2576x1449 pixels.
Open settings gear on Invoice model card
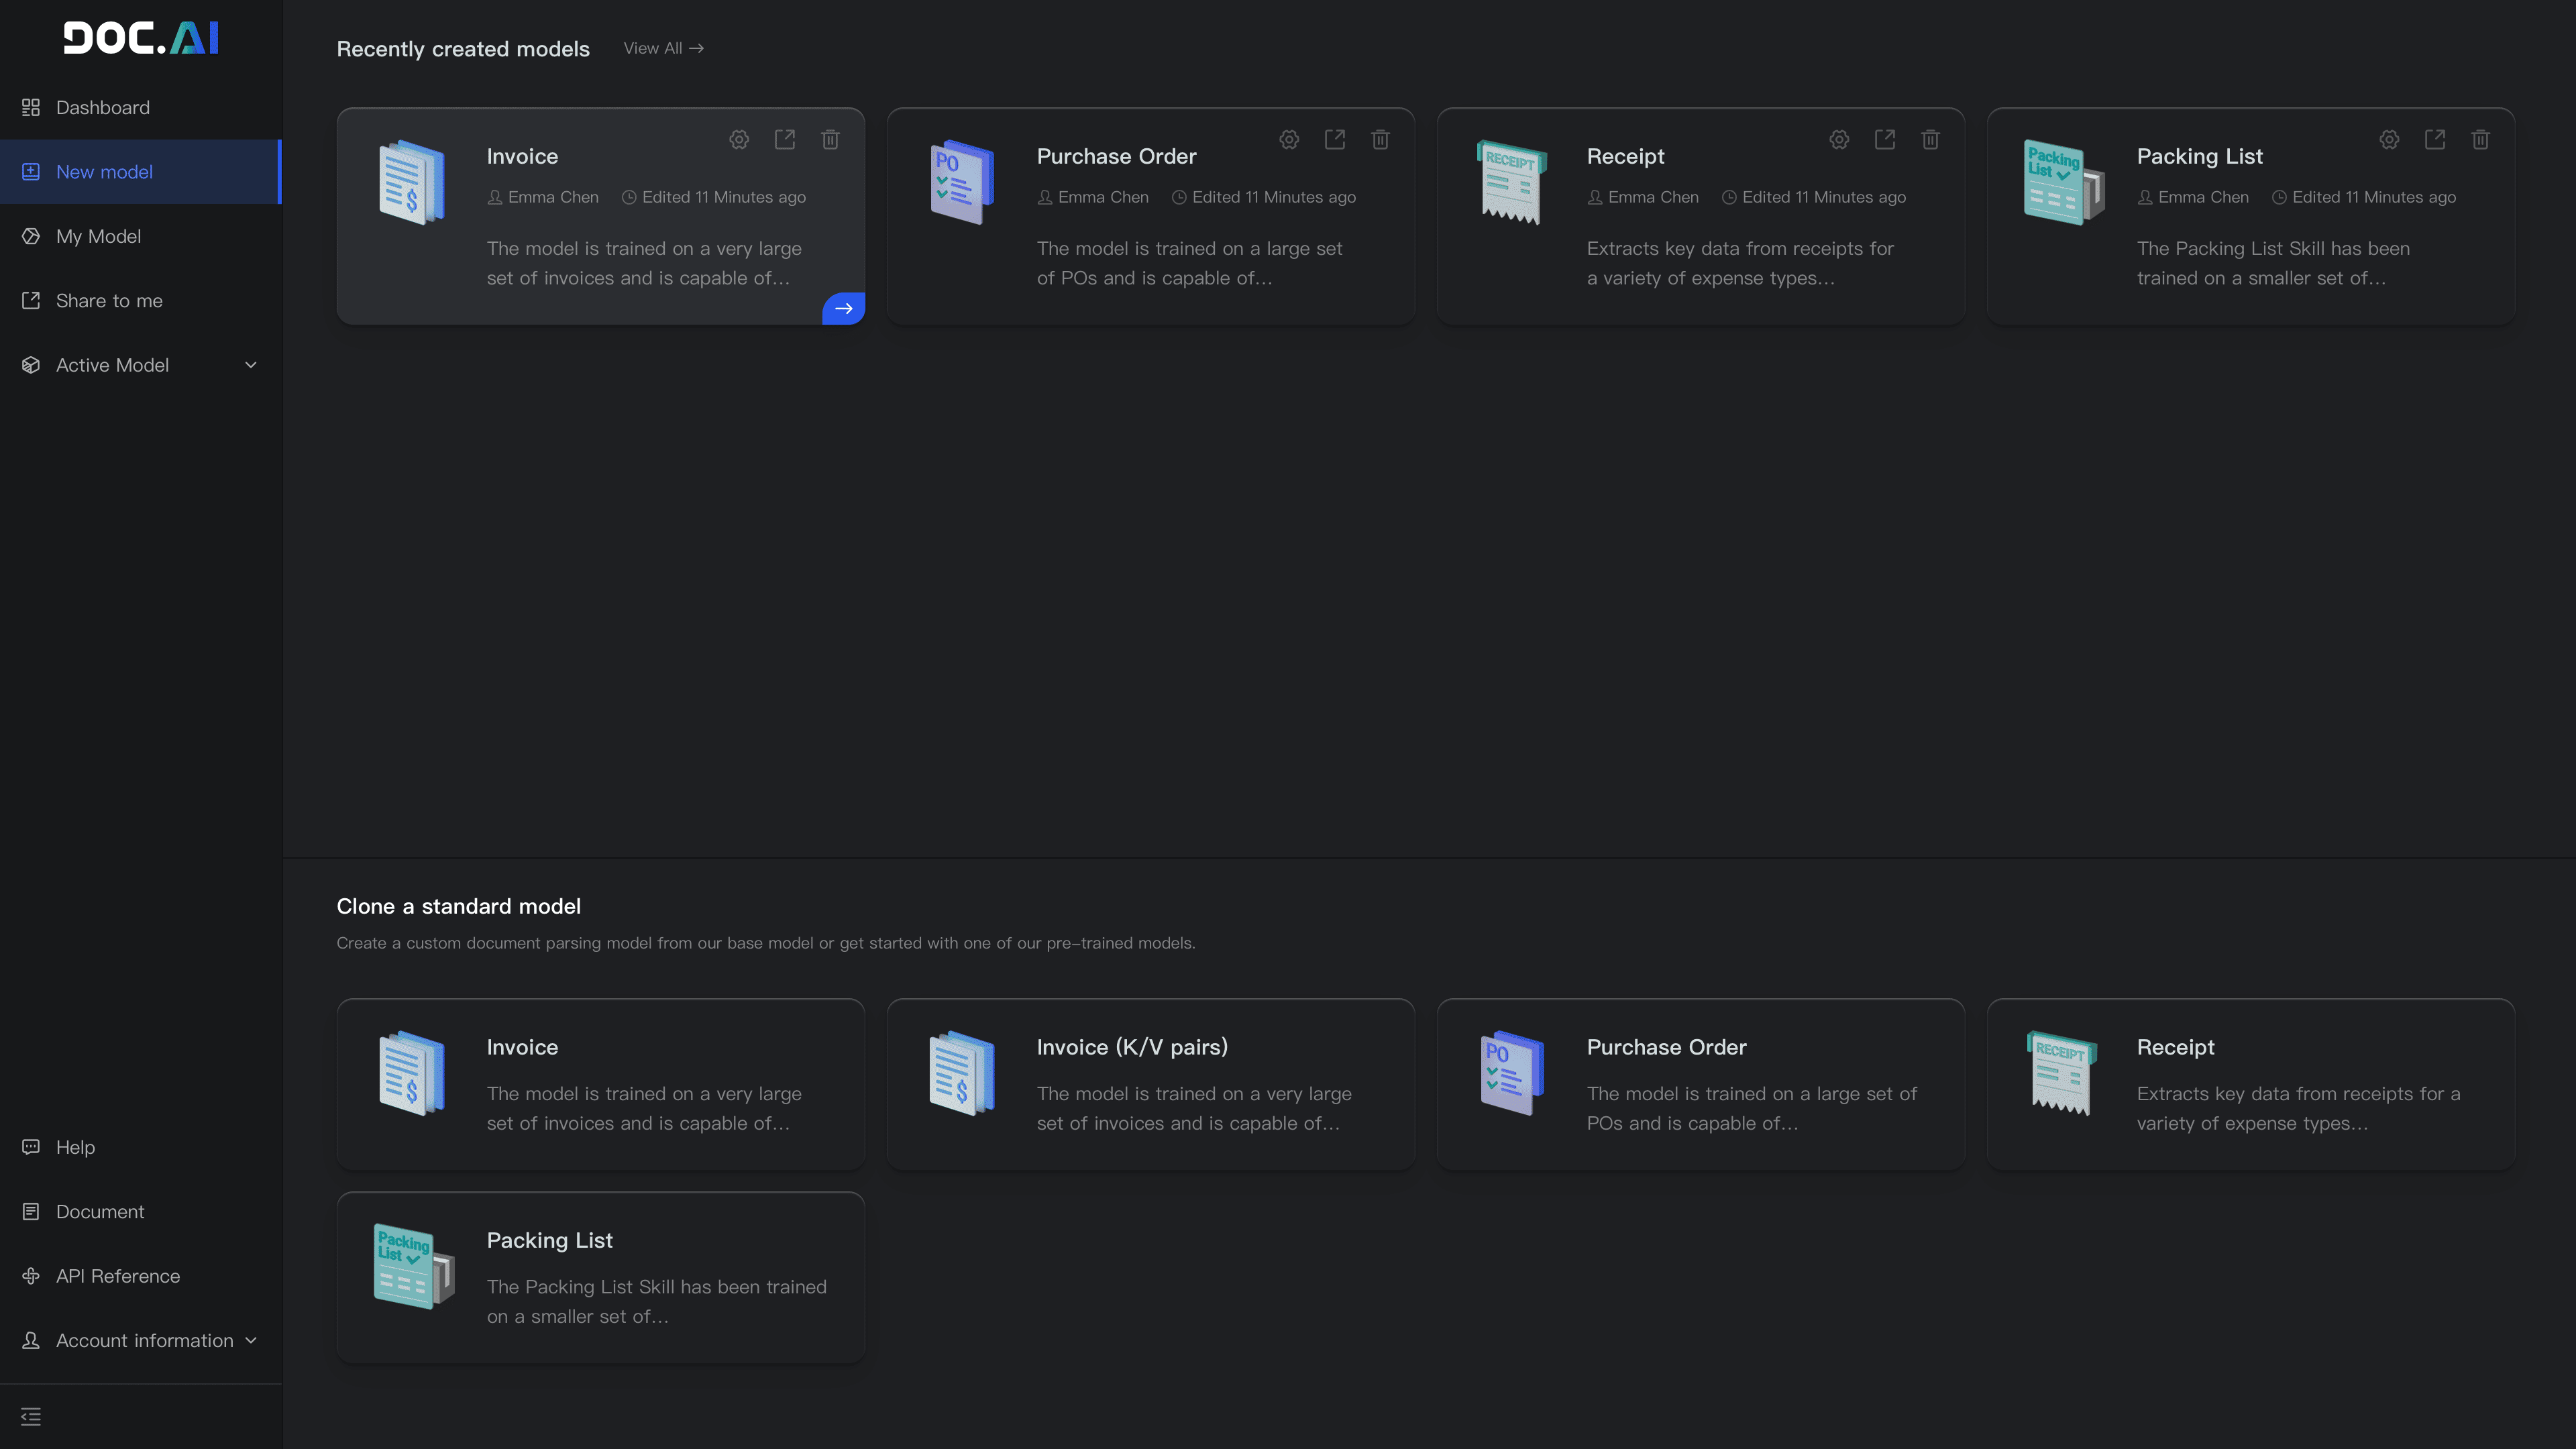[x=739, y=140]
